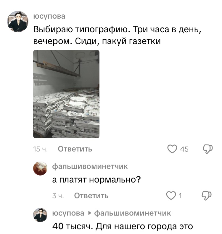The image size is (222, 234).
Task: Open фальшивоминетчик's profile from username
Action: 90,166
